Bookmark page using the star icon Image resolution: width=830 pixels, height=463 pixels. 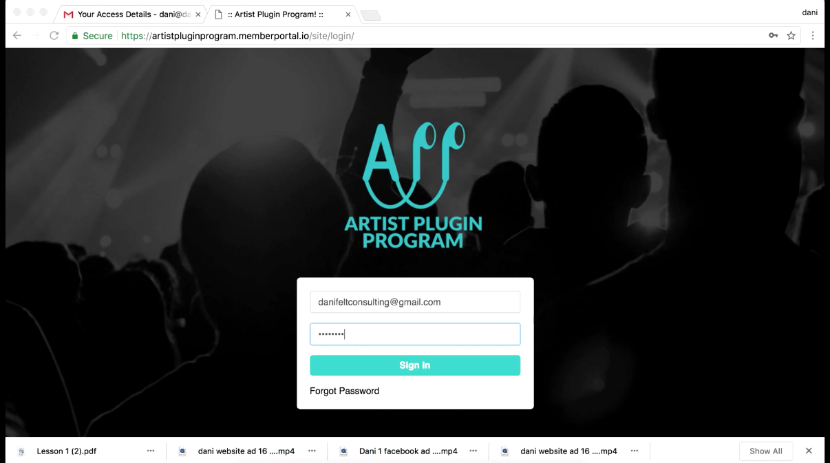point(791,36)
